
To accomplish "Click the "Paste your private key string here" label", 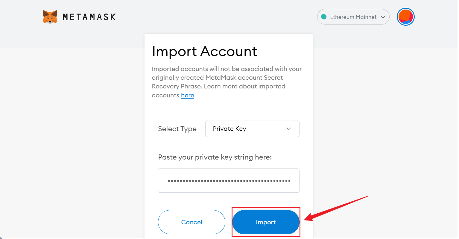I will pos(215,157).
